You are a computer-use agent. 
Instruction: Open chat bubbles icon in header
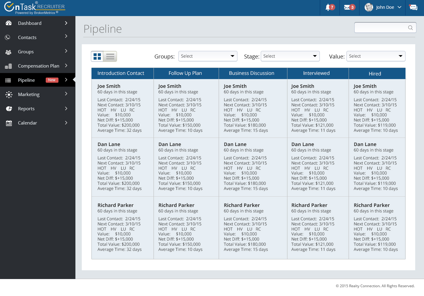413,7
